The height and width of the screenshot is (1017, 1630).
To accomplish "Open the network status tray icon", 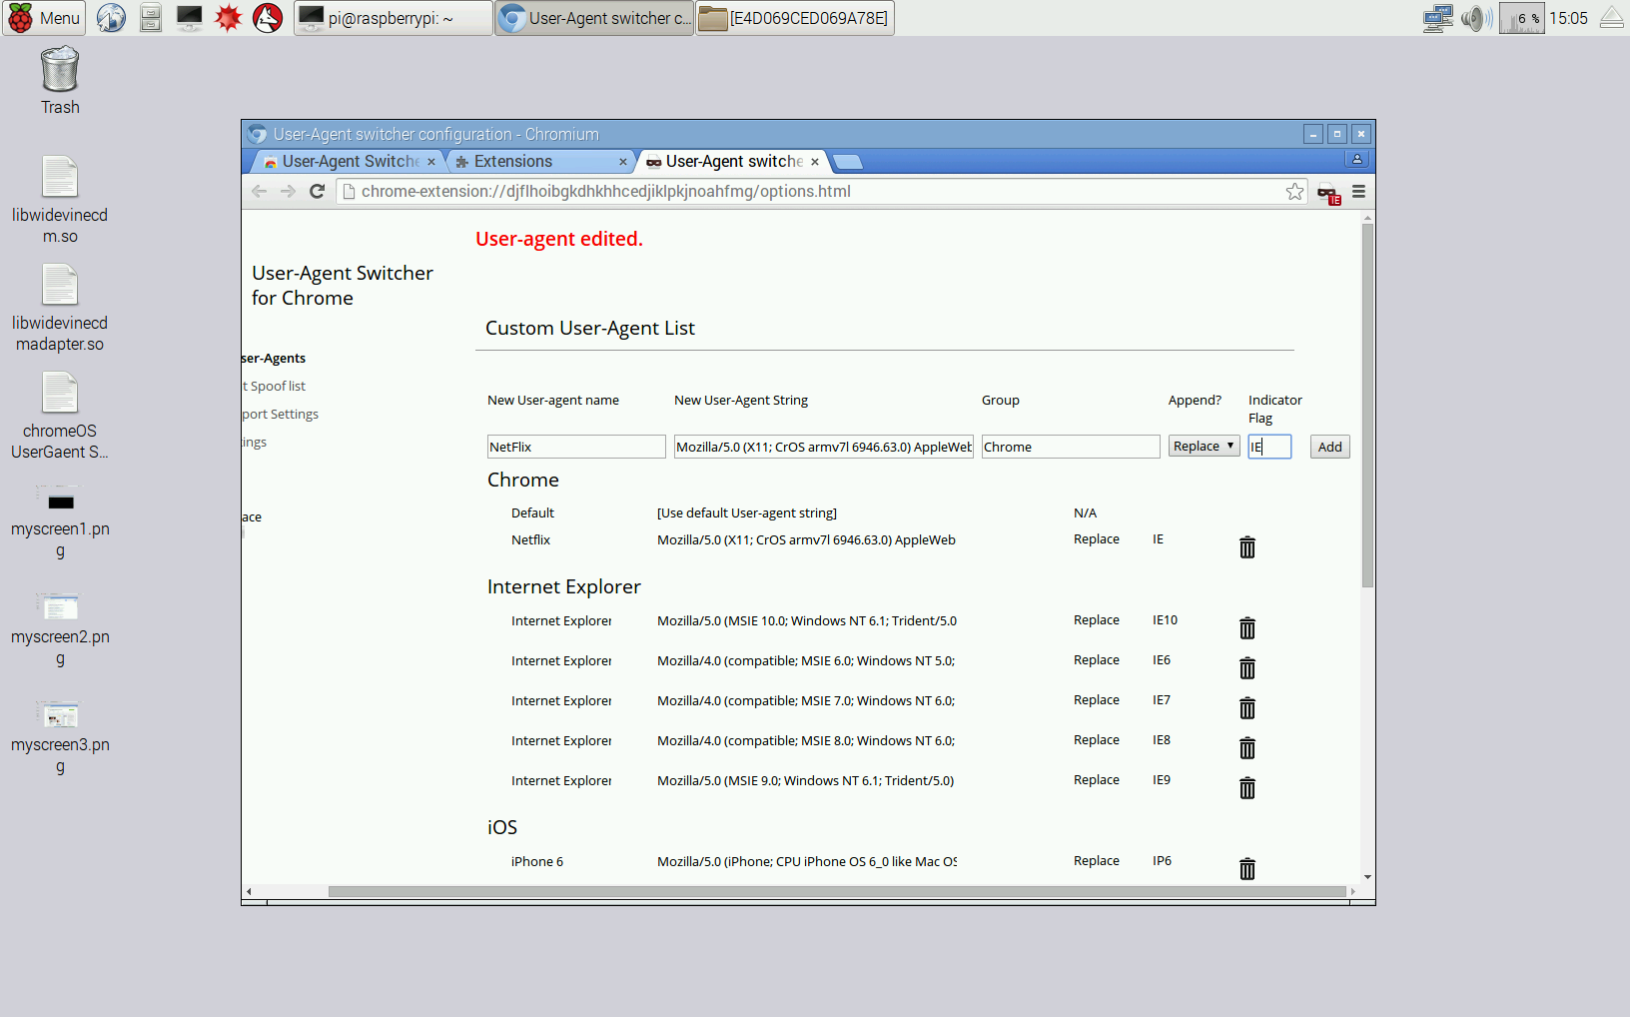I will tap(1437, 18).
